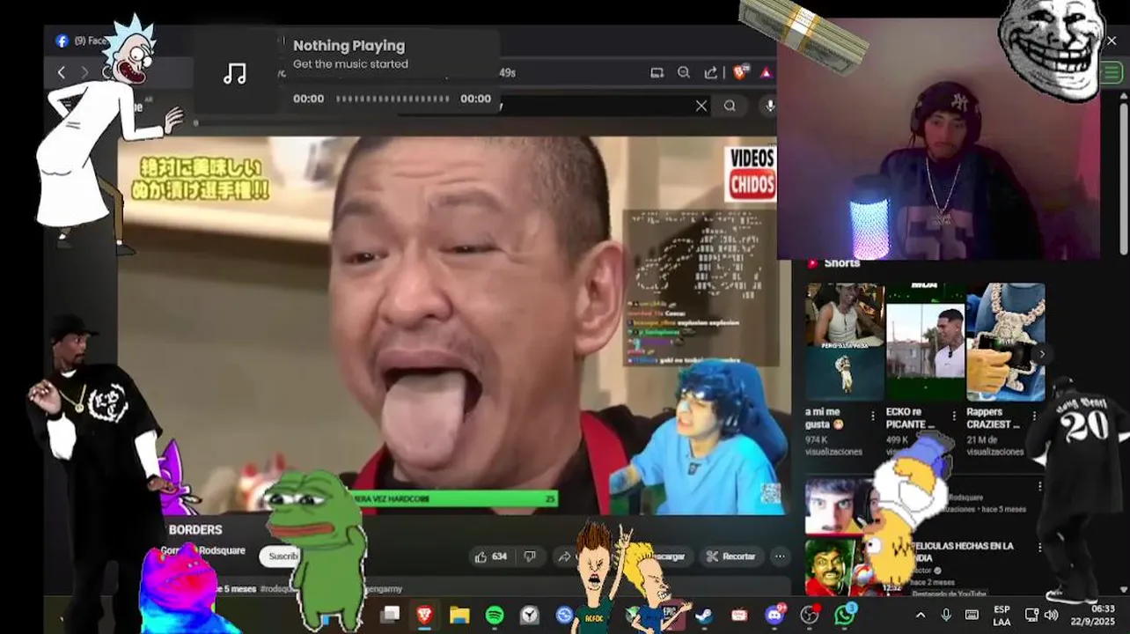Clear the YouTube search box with X

point(701,106)
